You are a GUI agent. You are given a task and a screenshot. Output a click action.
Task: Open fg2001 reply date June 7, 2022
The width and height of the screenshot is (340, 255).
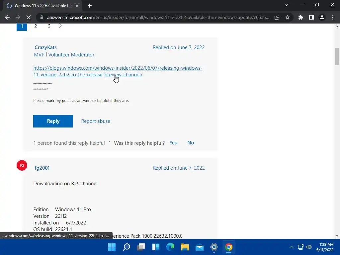[x=178, y=168]
